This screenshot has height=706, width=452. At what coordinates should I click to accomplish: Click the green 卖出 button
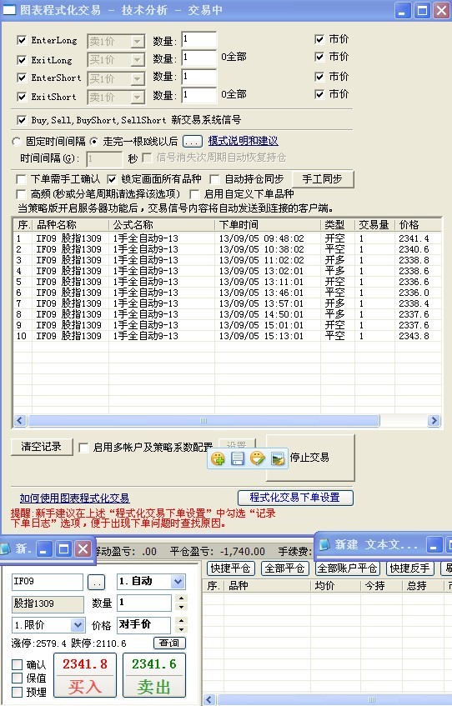coord(154,675)
